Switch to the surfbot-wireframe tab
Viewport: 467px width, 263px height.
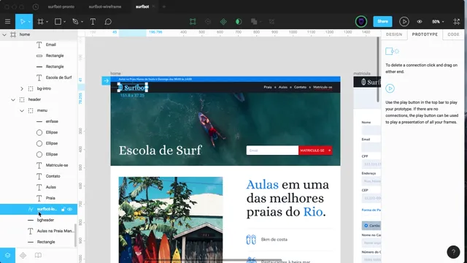click(105, 7)
